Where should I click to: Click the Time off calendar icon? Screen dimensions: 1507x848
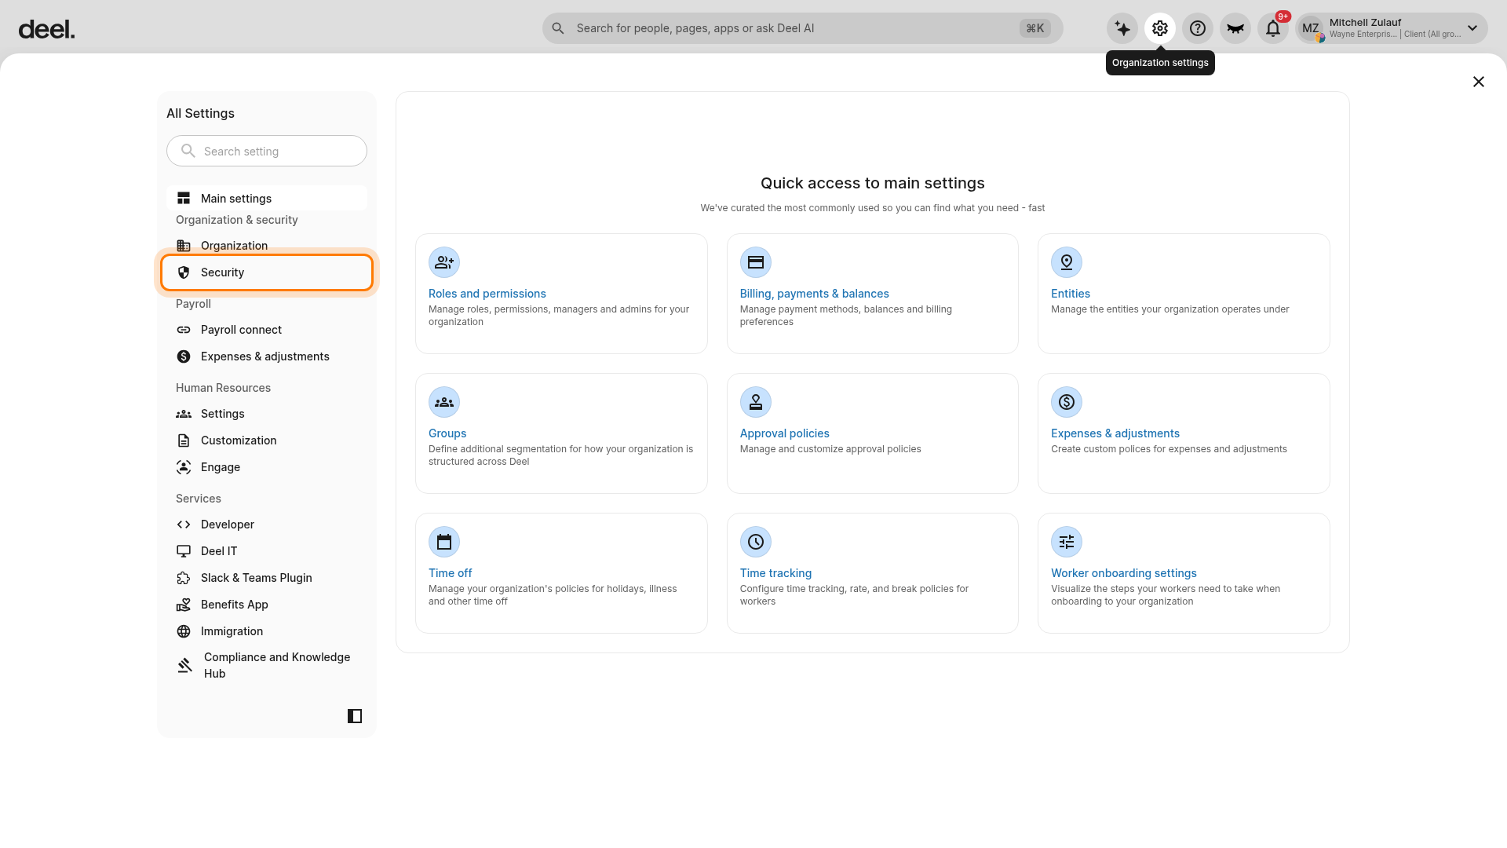point(444,542)
